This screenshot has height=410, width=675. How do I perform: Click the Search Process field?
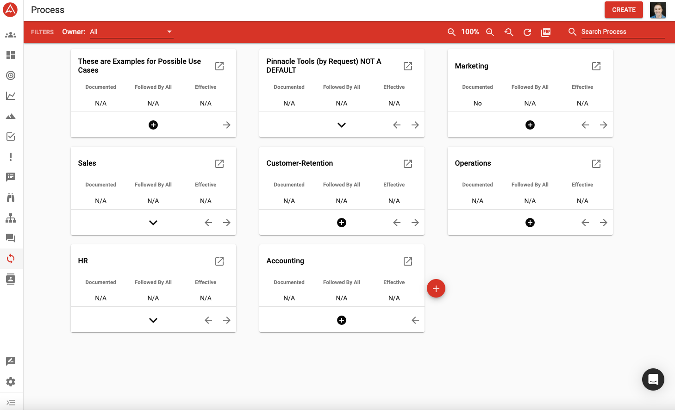pos(622,32)
